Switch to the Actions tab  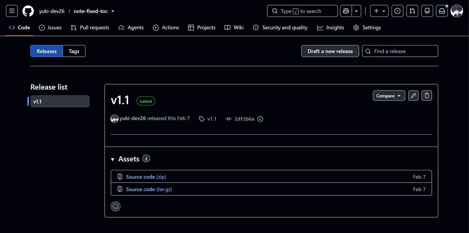coord(166,27)
